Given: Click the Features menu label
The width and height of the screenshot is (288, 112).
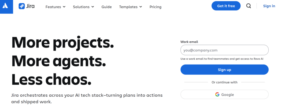Looking at the screenshot, I should 53,7.
